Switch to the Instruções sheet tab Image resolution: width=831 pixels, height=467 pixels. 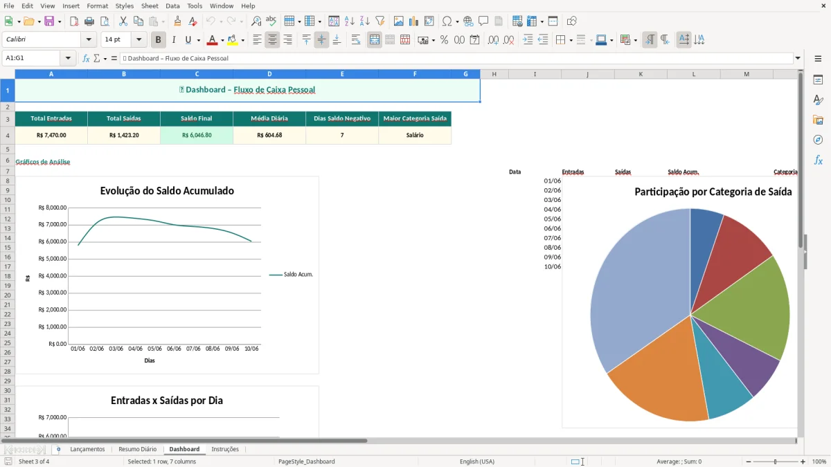coord(225,449)
